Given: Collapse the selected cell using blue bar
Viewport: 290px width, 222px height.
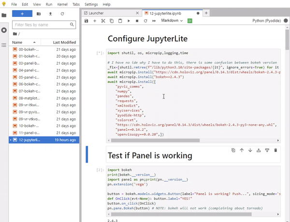Looking at the screenshot, I should click(x=87, y=154).
